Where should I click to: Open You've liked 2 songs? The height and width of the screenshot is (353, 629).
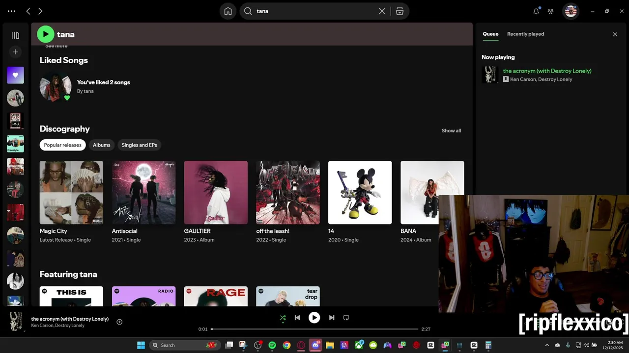pyautogui.click(x=104, y=82)
